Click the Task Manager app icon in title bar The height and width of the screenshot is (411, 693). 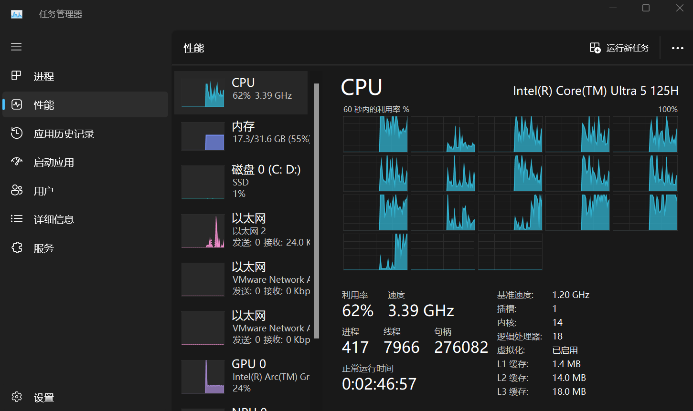click(17, 14)
